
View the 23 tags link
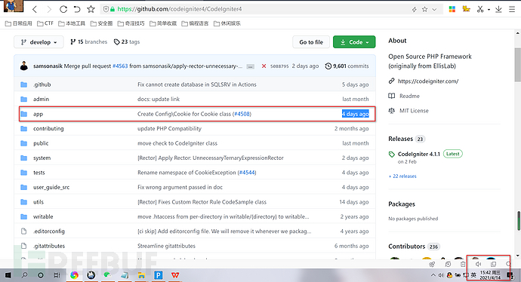click(x=127, y=41)
